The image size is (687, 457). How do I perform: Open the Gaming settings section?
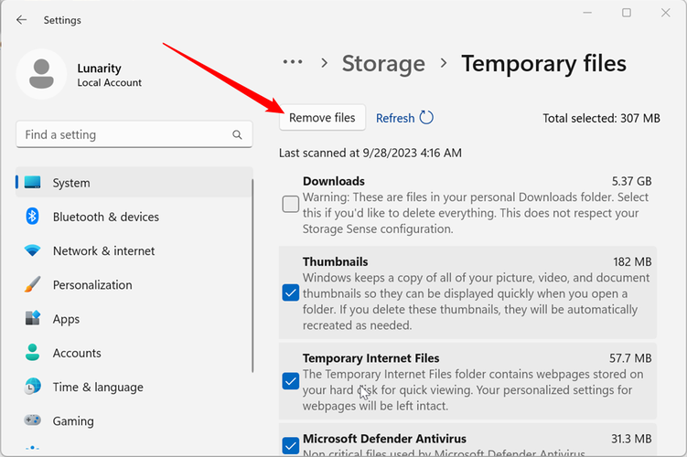[73, 420]
